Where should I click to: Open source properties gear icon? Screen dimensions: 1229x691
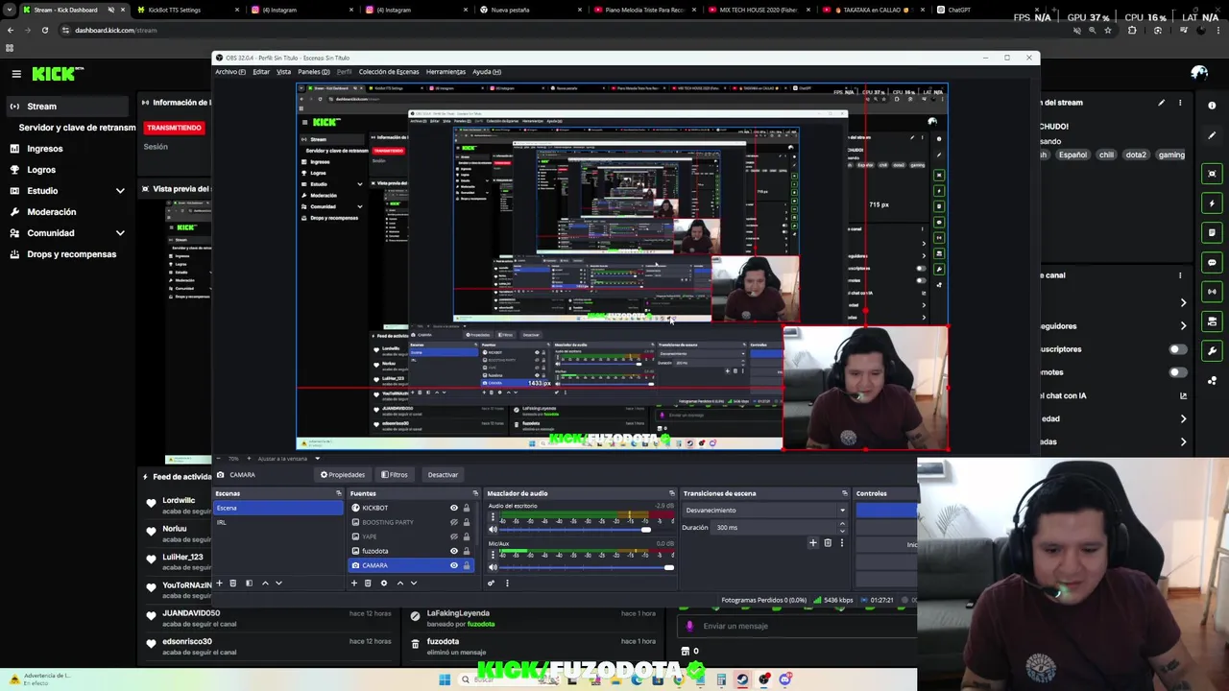tap(384, 584)
